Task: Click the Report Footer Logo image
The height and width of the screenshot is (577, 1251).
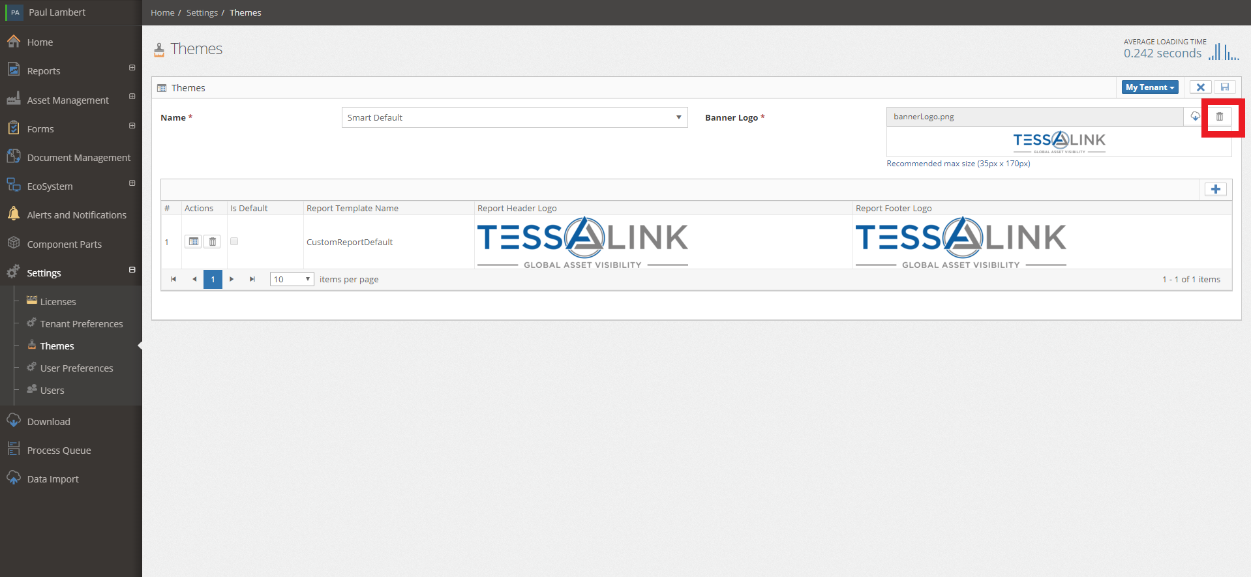Action: pos(961,242)
